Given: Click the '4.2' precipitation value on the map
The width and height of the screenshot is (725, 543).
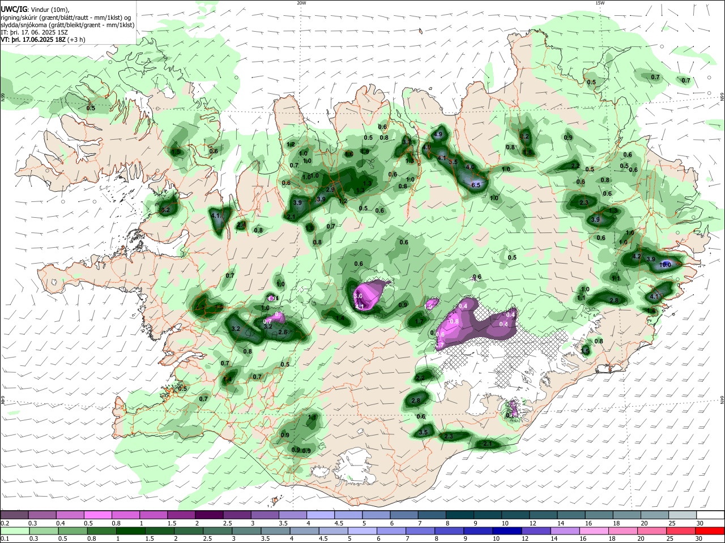Looking at the screenshot, I should 636,257.
